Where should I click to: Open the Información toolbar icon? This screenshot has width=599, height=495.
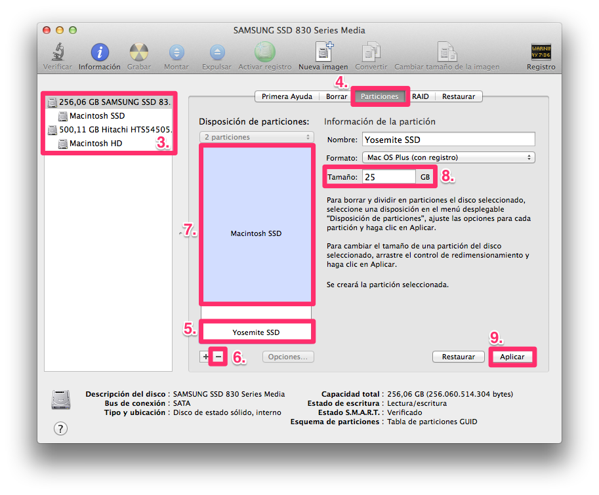100,52
